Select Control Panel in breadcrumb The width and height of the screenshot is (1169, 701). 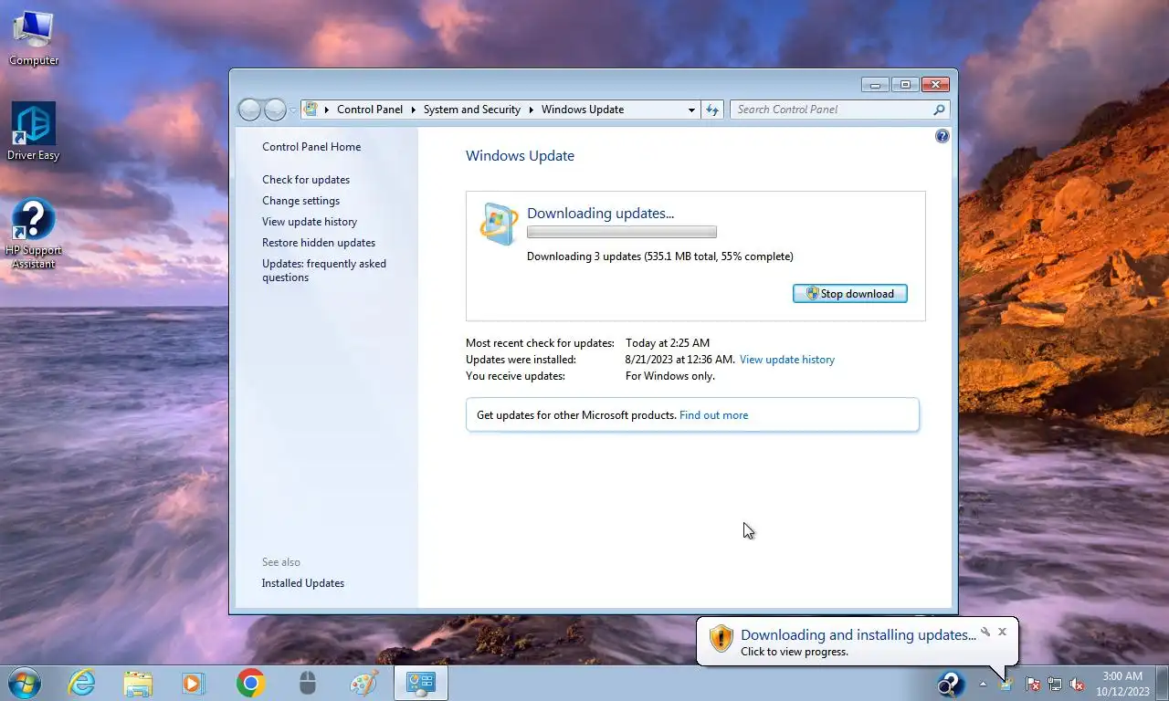370,110
